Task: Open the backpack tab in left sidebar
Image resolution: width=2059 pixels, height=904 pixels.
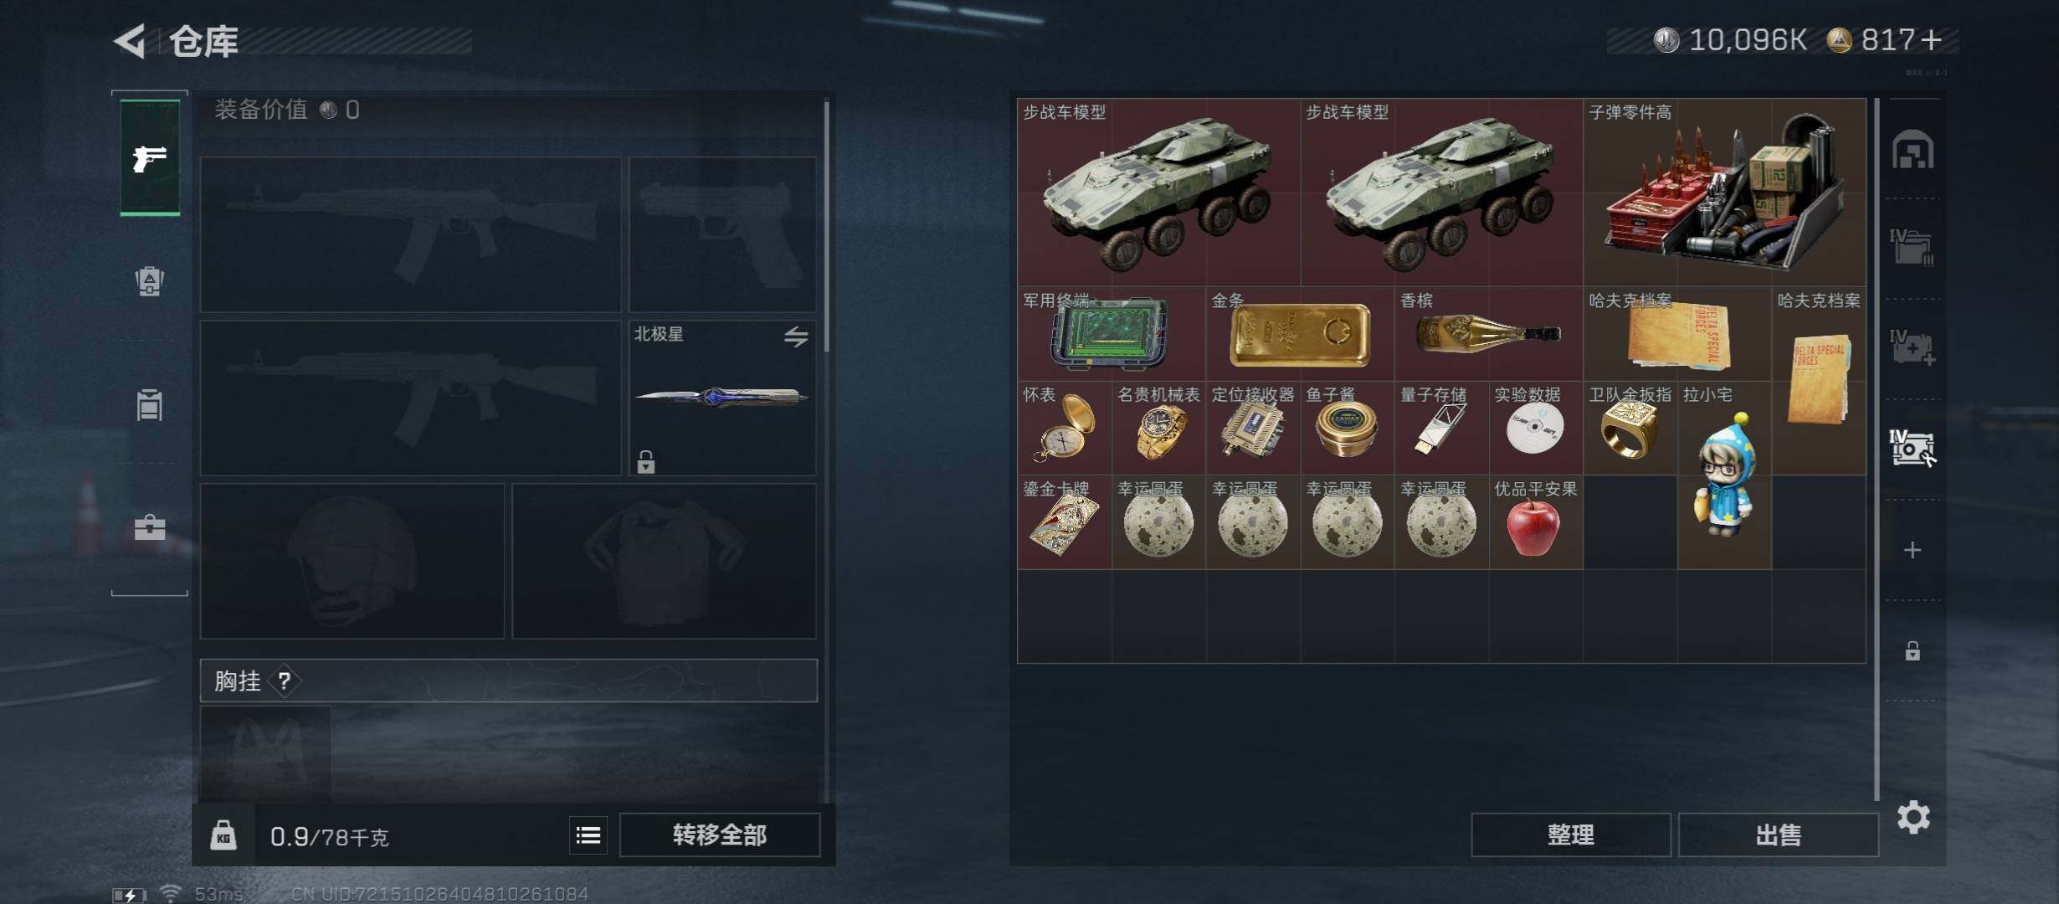Action: 150,280
